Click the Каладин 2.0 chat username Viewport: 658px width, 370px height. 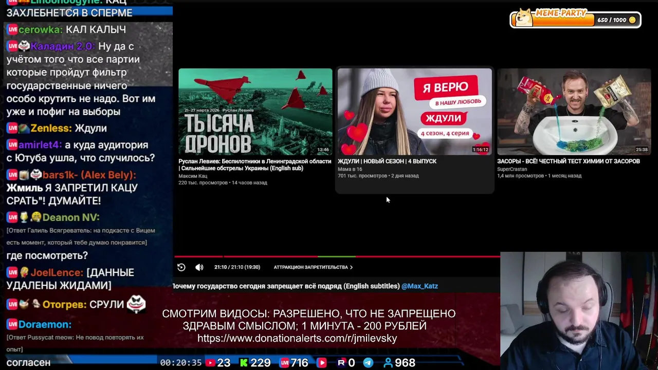[62, 46]
